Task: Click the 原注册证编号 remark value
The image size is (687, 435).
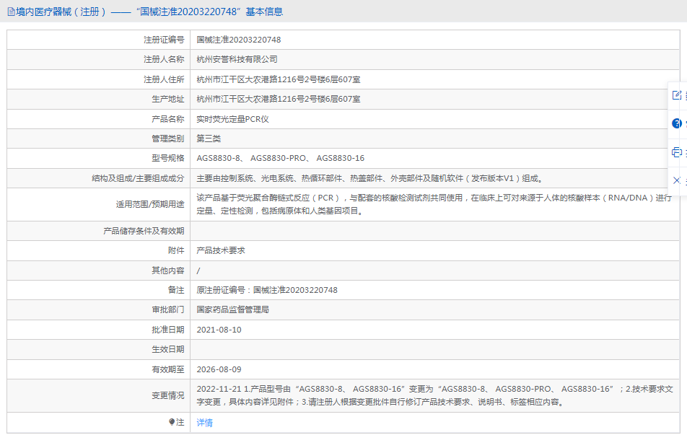Action: coord(267,290)
